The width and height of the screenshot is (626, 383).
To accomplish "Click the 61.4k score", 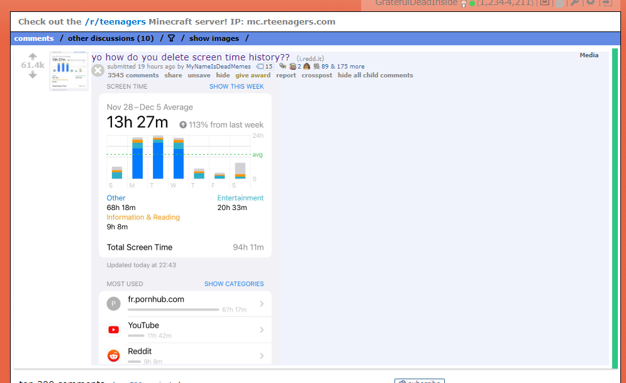I will [33, 65].
